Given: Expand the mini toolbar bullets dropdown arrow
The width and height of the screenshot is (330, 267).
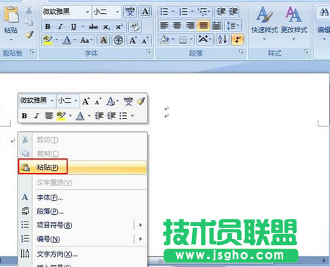Looking at the screenshot, I should click(x=132, y=115).
